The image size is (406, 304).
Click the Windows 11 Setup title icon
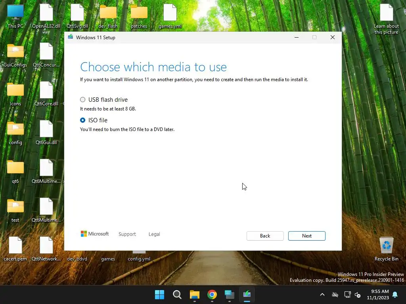tap(71, 37)
